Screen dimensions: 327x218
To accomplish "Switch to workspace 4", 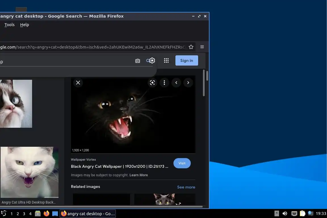I will (x=30, y=214).
